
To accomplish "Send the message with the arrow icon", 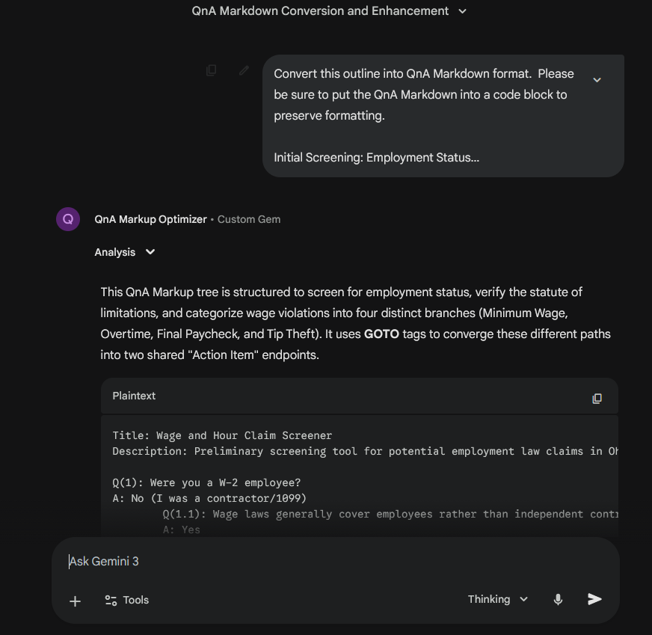I will 594,599.
